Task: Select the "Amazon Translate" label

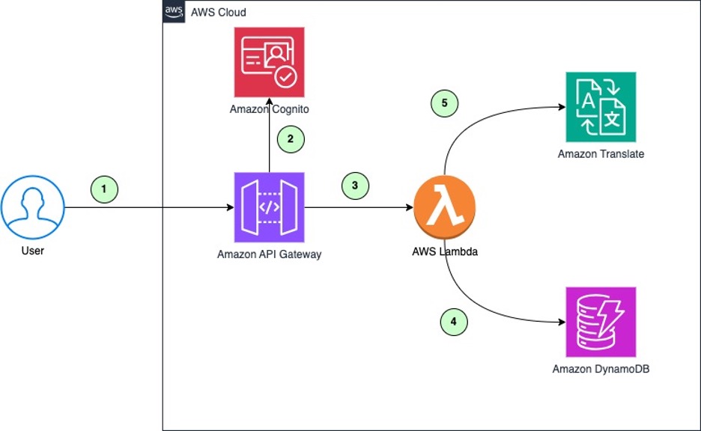Action: click(x=601, y=154)
